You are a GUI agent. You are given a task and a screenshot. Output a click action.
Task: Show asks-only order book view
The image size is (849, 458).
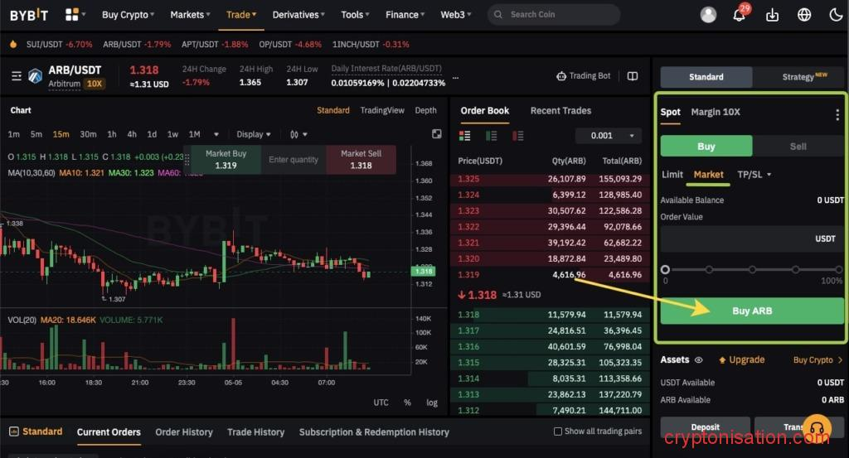tap(517, 136)
